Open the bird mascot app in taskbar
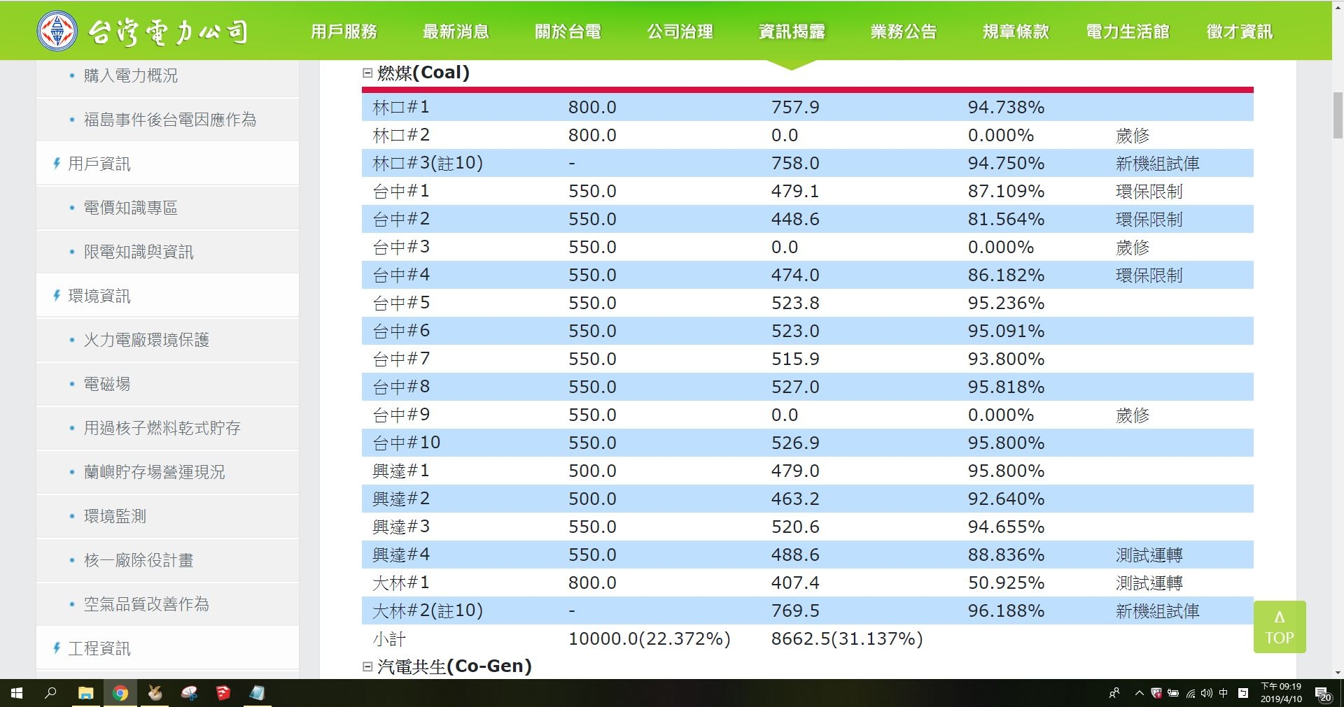 tap(155, 693)
